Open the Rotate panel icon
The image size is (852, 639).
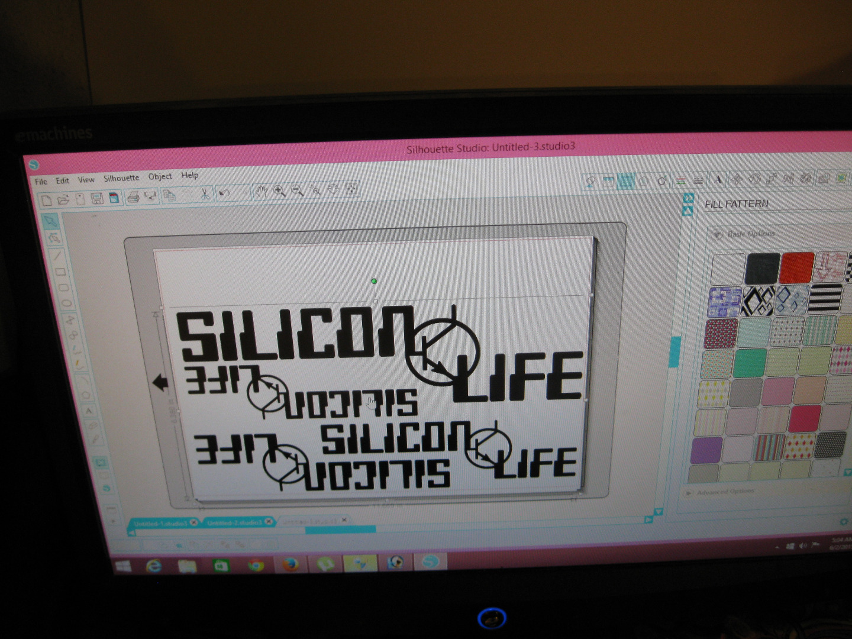pyautogui.click(x=754, y=179)
